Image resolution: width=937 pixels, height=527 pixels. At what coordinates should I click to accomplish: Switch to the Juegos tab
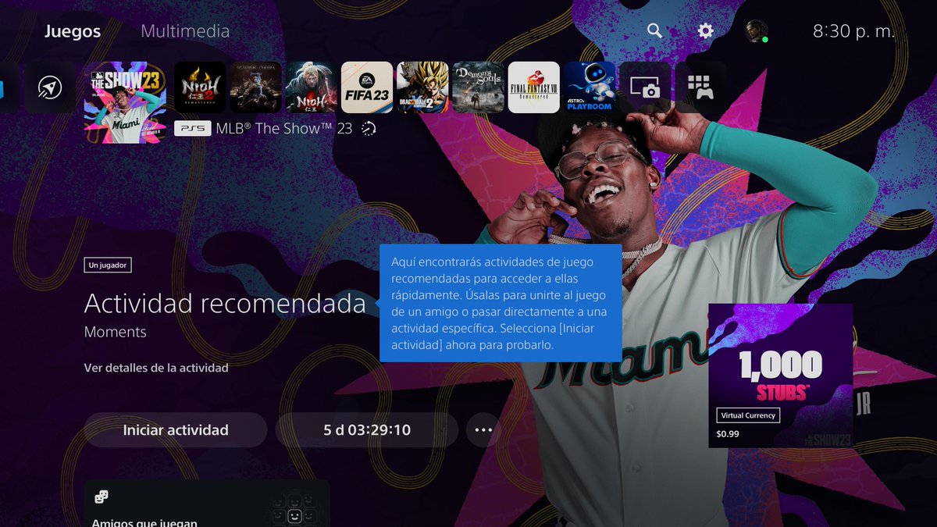coord(73,31)
